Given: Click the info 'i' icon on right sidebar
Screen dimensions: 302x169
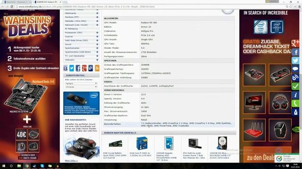Looking at the screenshot, I should 295,95.
